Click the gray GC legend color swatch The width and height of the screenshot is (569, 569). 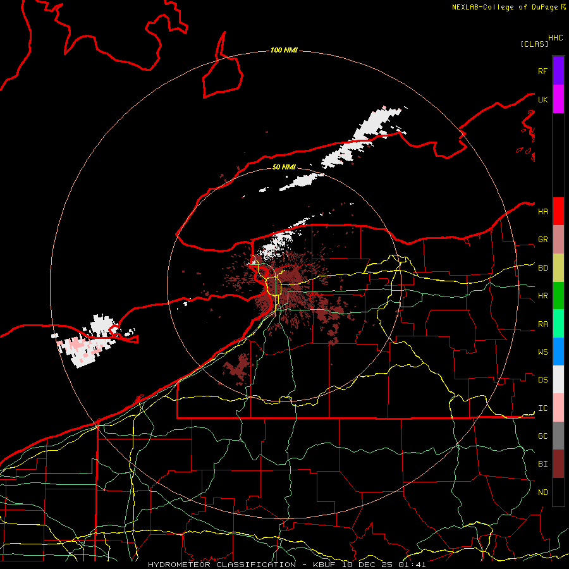pyautogui.click(x=558, y=436)
